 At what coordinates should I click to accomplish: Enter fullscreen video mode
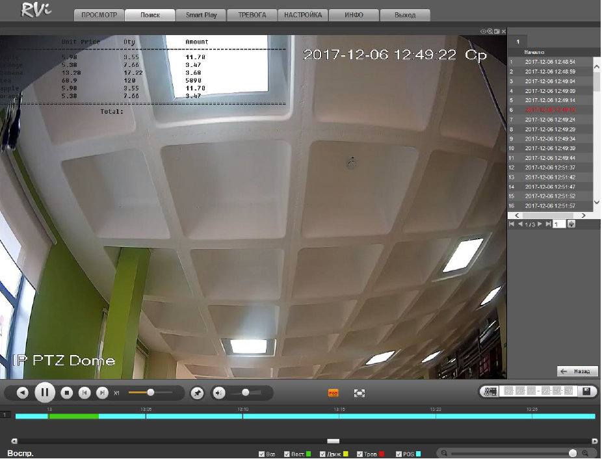[x=360, y=393]
